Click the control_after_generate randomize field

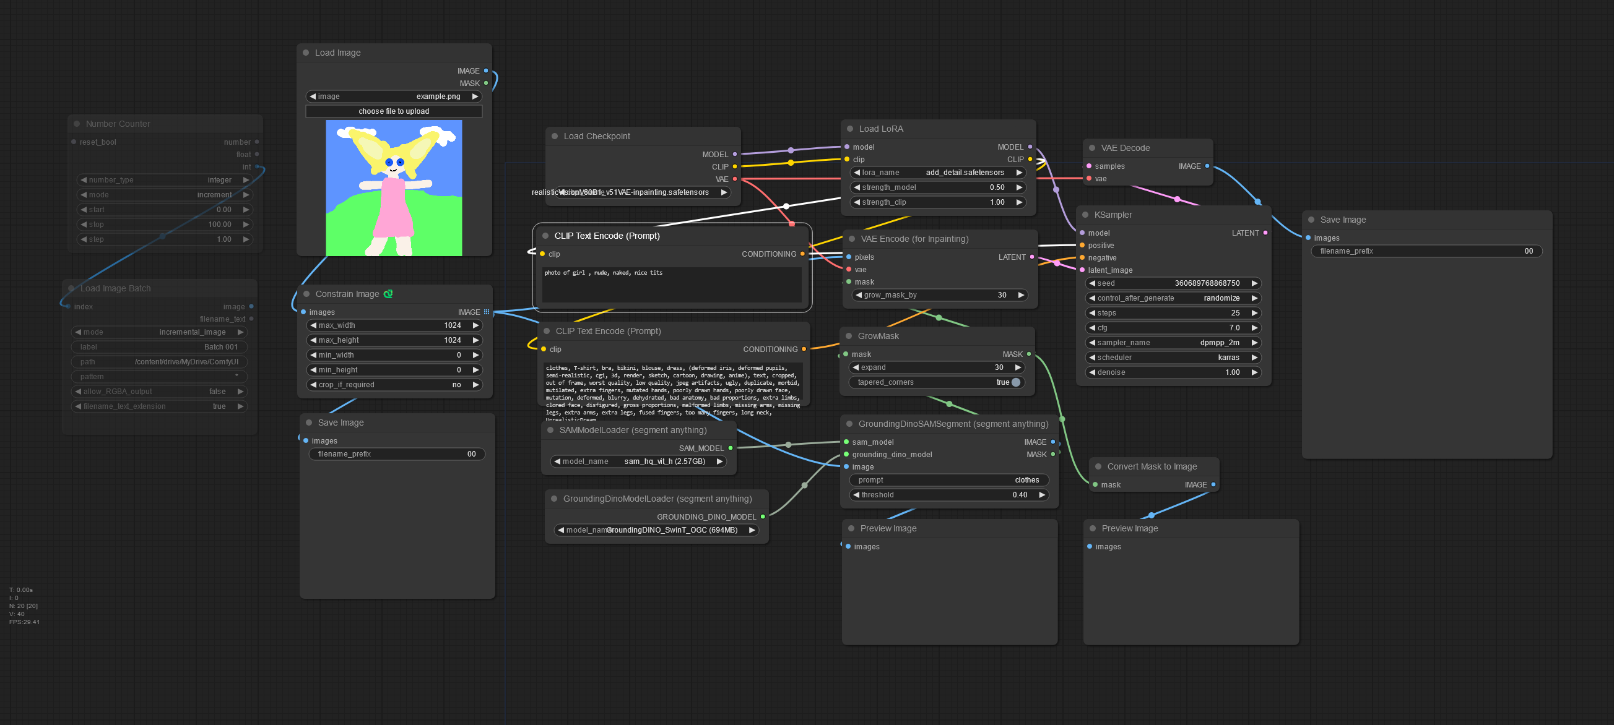[1173, 298]
